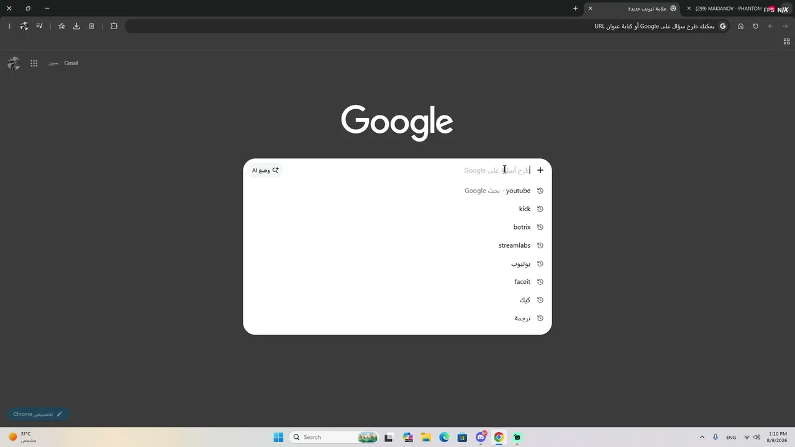Image resolution: width=795 pixels, height=447 pixels.
Task: Open the media playlist control icon
Action: click(x=40, y=26)
